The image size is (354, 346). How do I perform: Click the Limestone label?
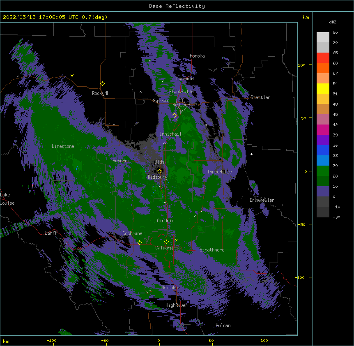63,146
